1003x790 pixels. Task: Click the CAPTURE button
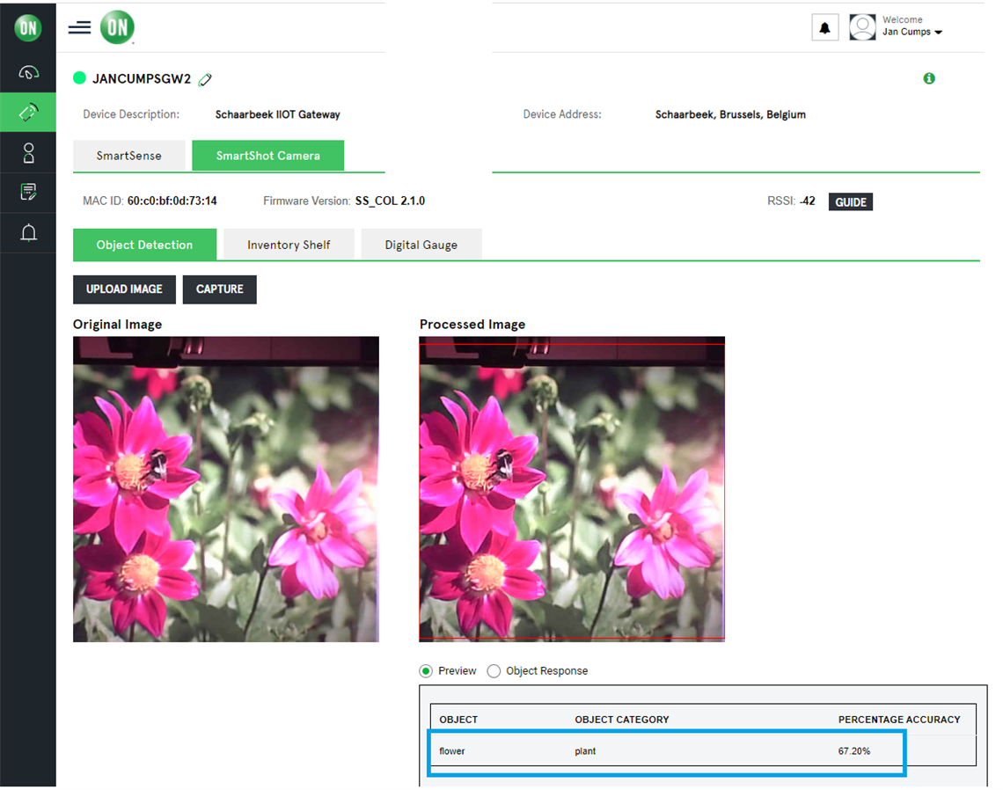tap(219, 289)
